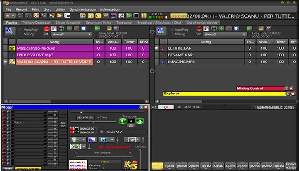Enable Mixing in the right playlist
Screen dimensions: 299x171
[171, 34]
